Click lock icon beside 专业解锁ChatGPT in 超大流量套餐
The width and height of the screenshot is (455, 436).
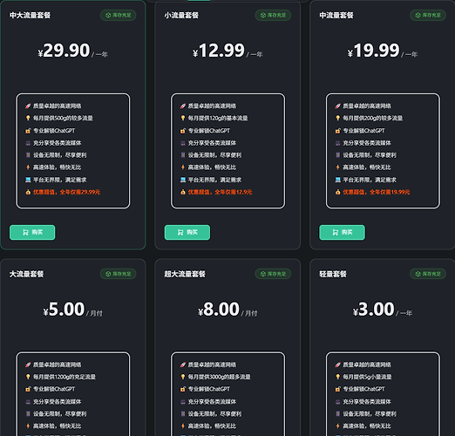coord(183,389)
